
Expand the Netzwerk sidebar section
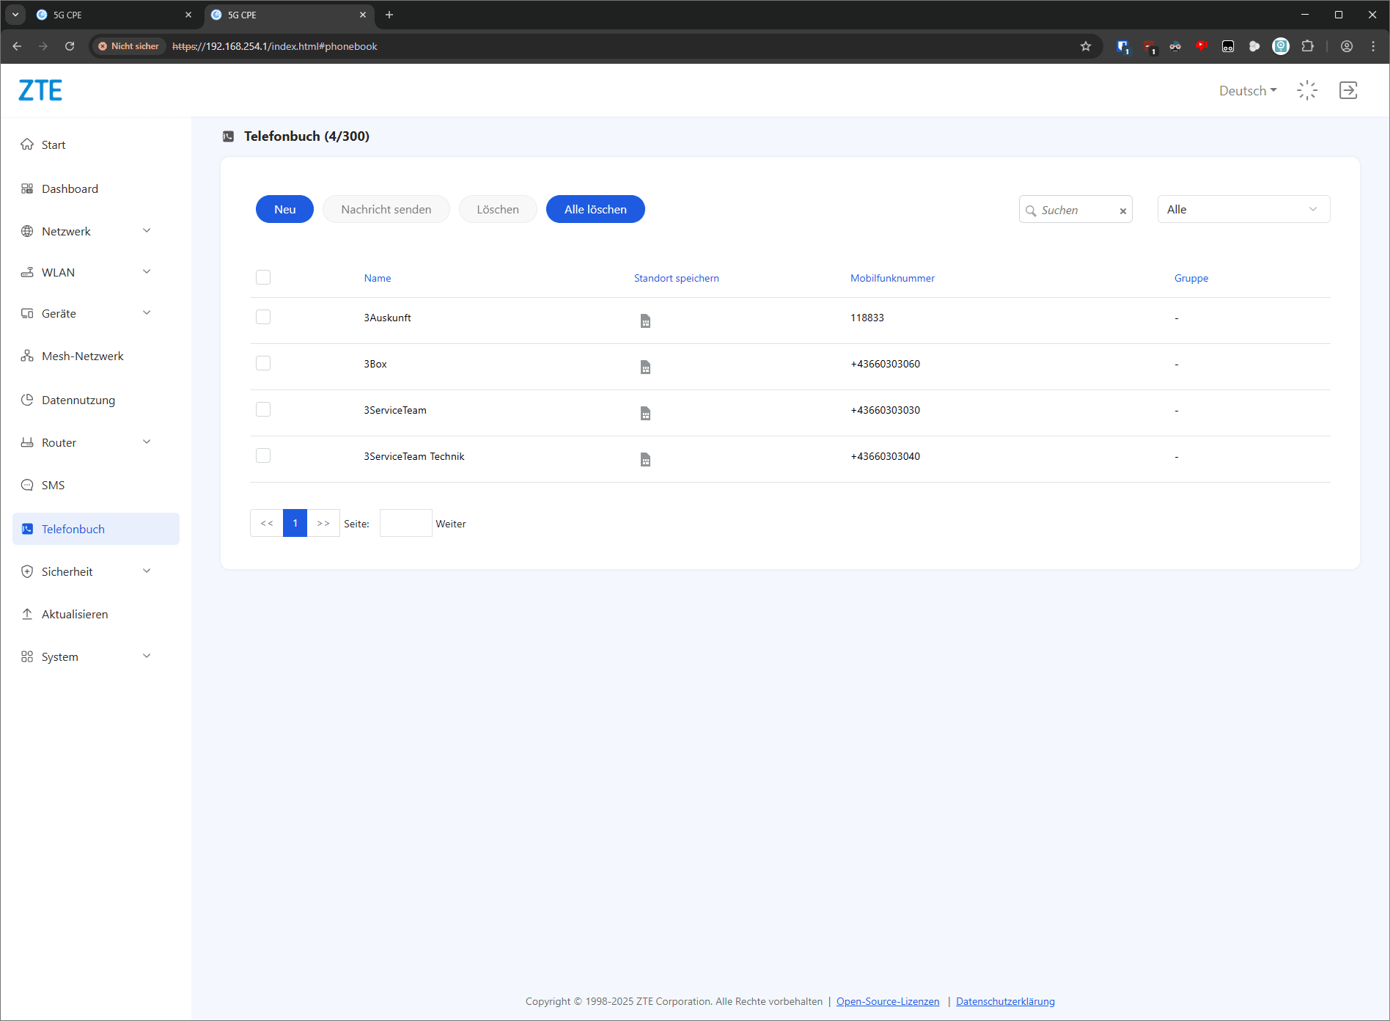coord(96,231)
